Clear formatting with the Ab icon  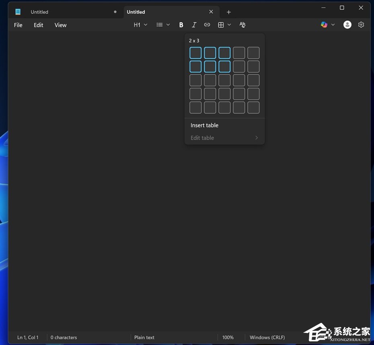242,25
